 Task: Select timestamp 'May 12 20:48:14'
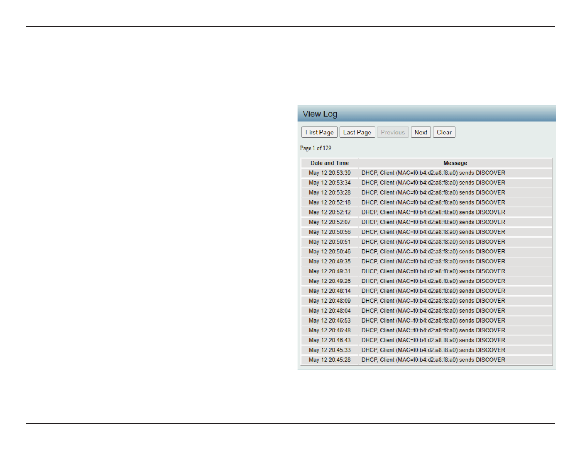click(x=330, y=291)
